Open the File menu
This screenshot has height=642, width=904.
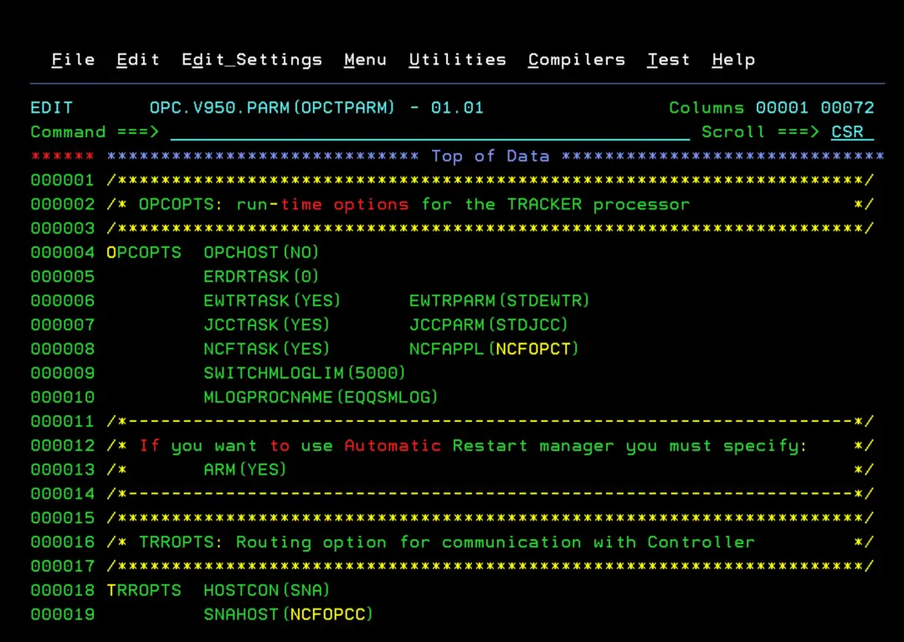point(73,60)
